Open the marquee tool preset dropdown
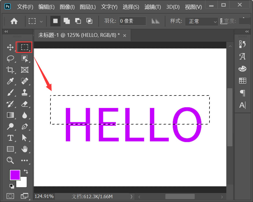The width and height of the screenshot is (253, 202). [x=41, y=21]
